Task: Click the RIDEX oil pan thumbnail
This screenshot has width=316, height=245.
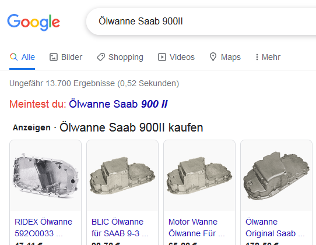Action: pos(45,176)
